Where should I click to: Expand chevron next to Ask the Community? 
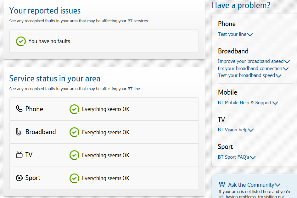pyautogui.click(x=278, y=185)
